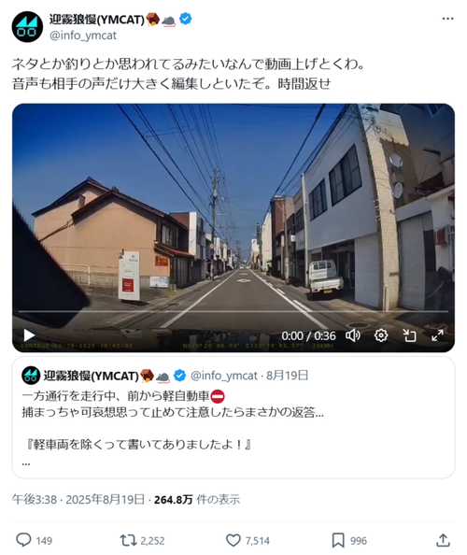The height and width of the screenshot is (555, 467).
Task: Bookmark the tweet with 996 bookmarks
Action: tap(338, 540)
